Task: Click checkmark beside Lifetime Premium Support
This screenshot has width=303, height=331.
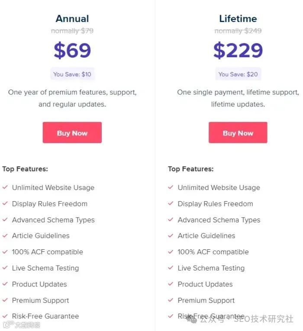Action: [x=171, y=300]
